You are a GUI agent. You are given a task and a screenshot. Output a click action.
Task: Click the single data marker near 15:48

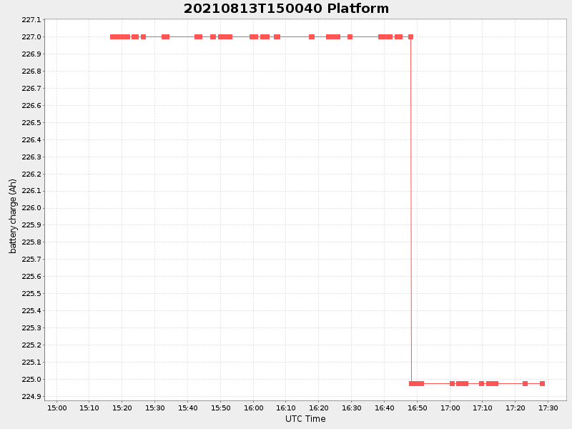(x=213, y=37)
